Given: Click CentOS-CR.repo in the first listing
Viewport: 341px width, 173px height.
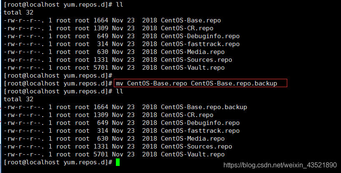Looking at the screenshot, I should tap(187, 28).
